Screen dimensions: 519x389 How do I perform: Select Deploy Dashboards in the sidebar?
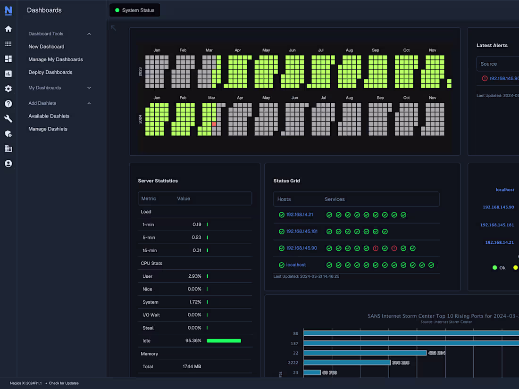[50, 72]
